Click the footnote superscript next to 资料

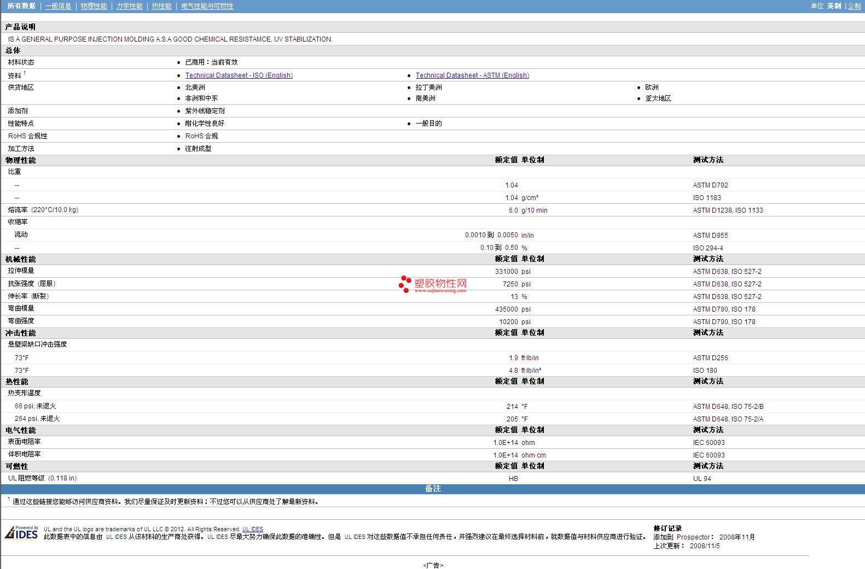coord(25,73)
